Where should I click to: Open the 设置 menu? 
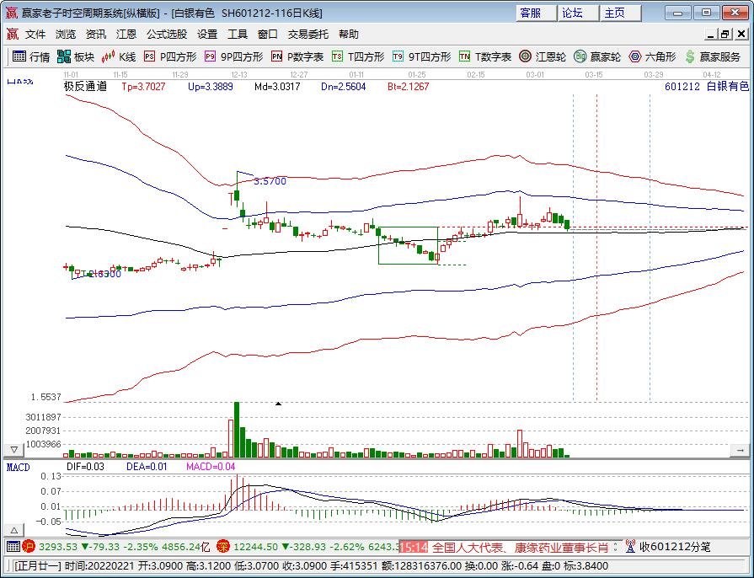207,35
